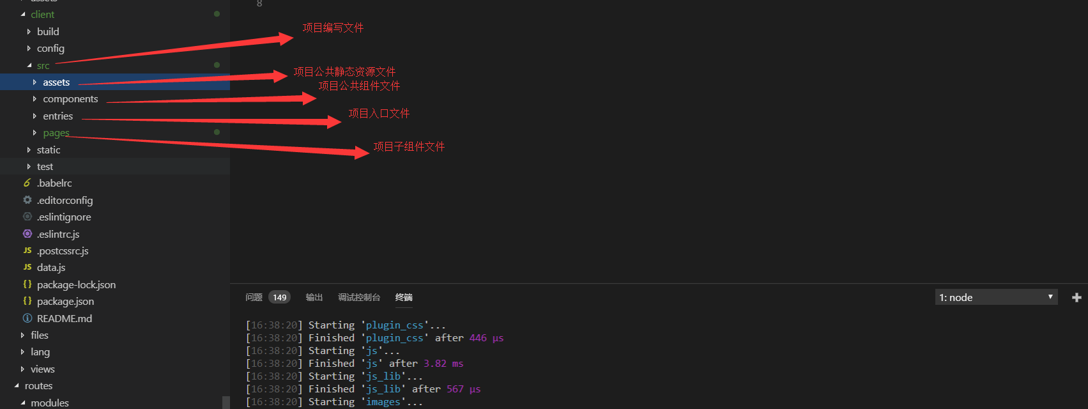Image resolution: width=1088 pixels, height=409 pixels.
Task: Click the README.md info icon
Action: coord(27,318)
